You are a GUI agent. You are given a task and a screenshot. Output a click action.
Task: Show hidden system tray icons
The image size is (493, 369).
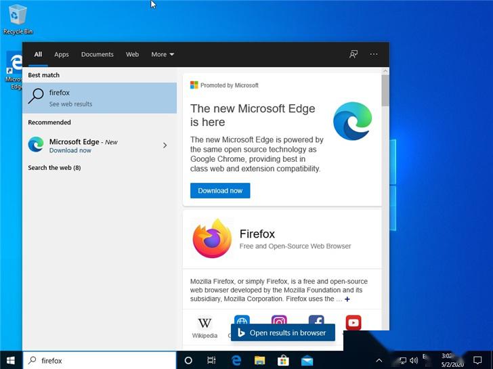[379, 360]
